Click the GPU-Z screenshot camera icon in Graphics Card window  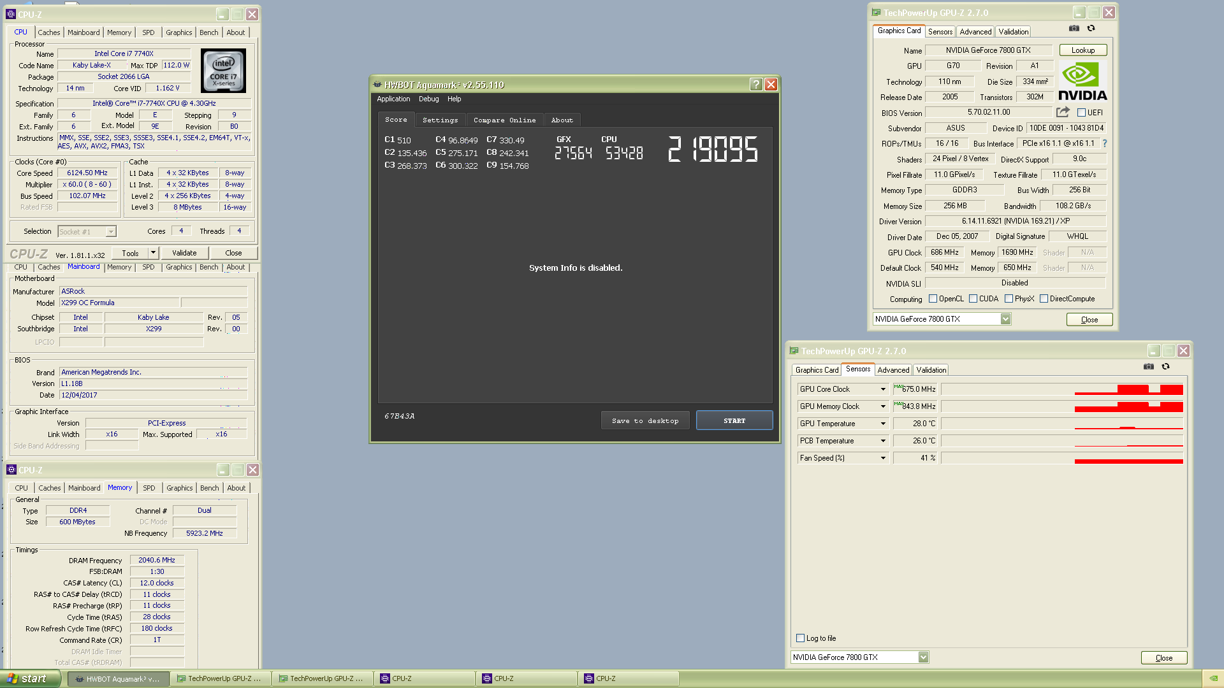click(x=1074, y=29)
